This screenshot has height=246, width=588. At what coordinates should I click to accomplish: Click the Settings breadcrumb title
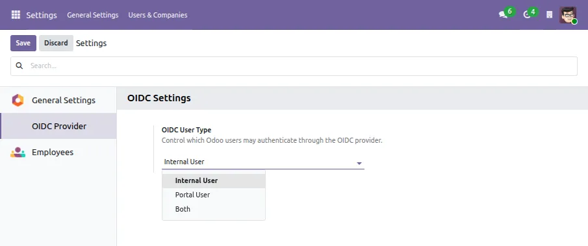91,43
